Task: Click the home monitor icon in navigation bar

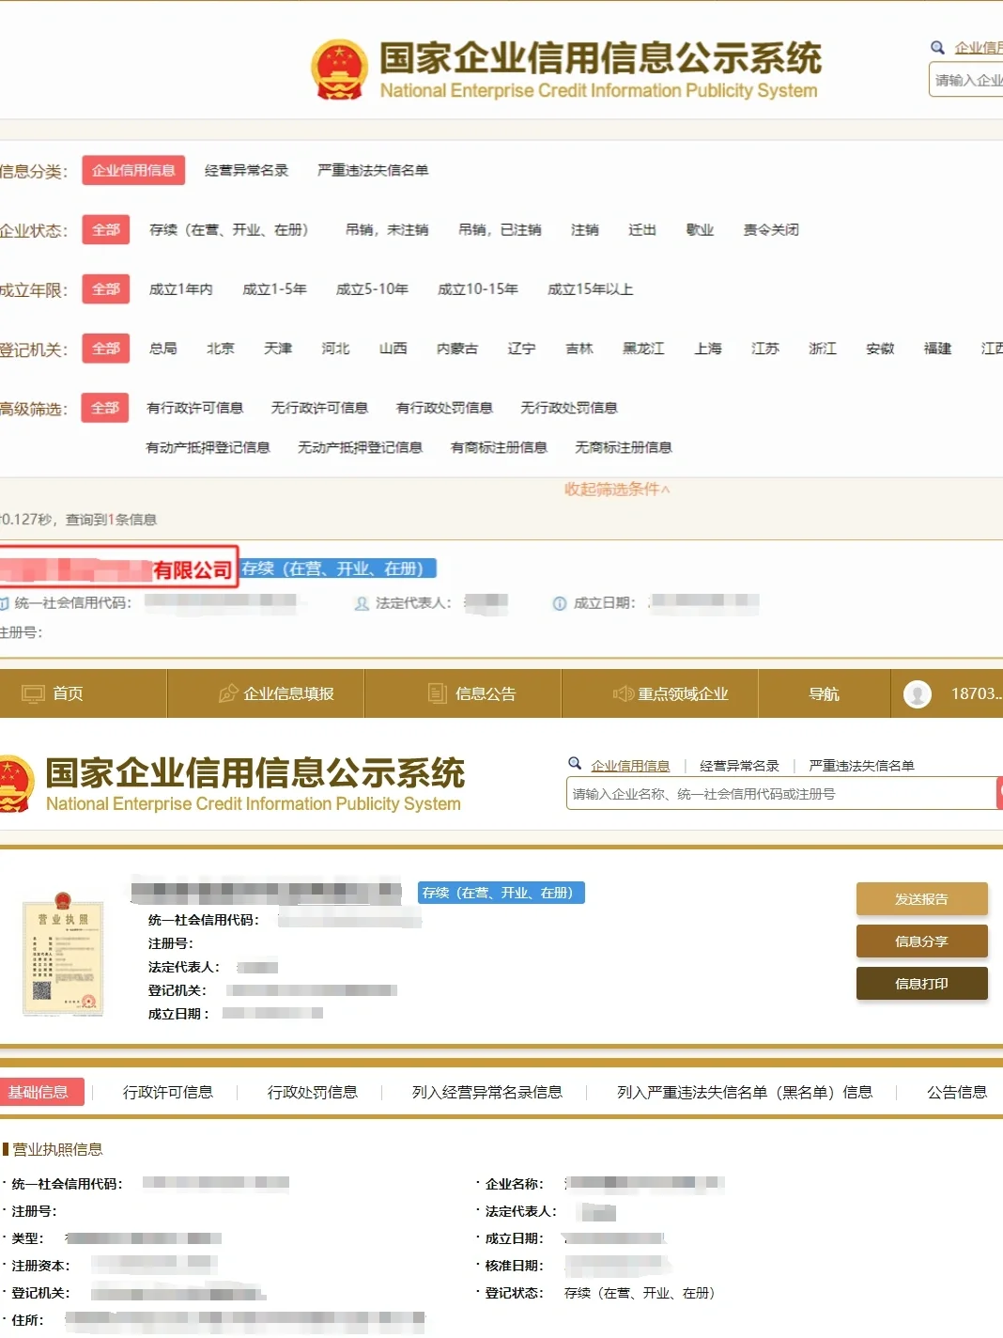Action: tap(34, 693)
